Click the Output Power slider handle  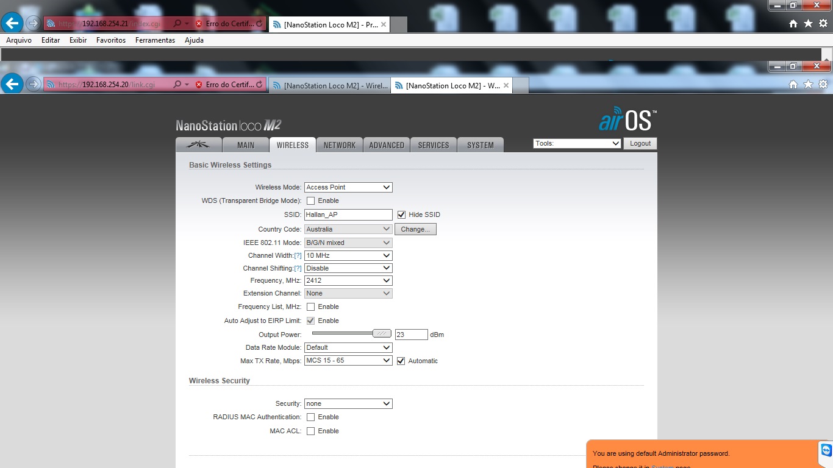tap(382, 333)
